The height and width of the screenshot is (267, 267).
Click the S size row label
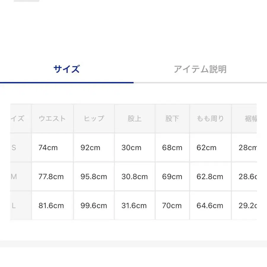click(x=14, y=147)
